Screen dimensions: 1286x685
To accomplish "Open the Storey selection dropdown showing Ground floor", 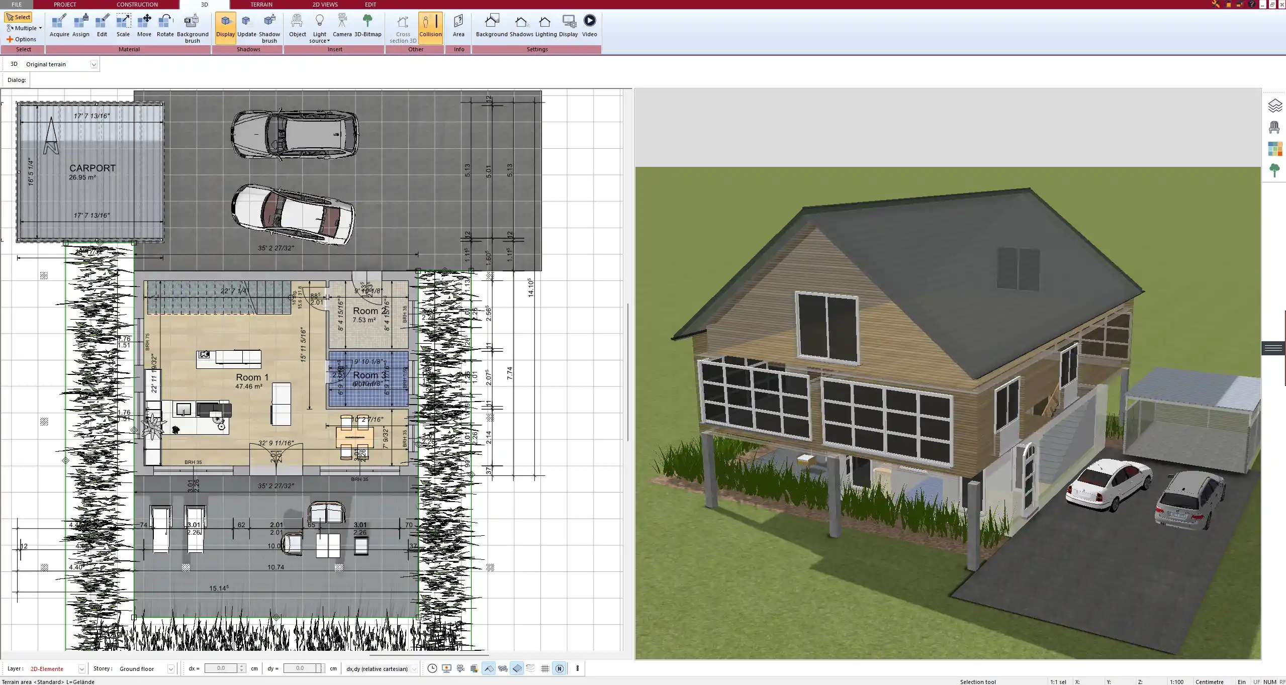I will pyautogui.click(x=170, y=668).
